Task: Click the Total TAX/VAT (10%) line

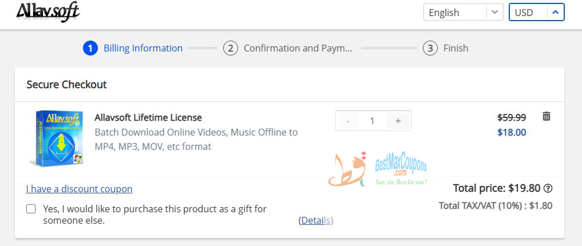Action: (x=496, y=205)
